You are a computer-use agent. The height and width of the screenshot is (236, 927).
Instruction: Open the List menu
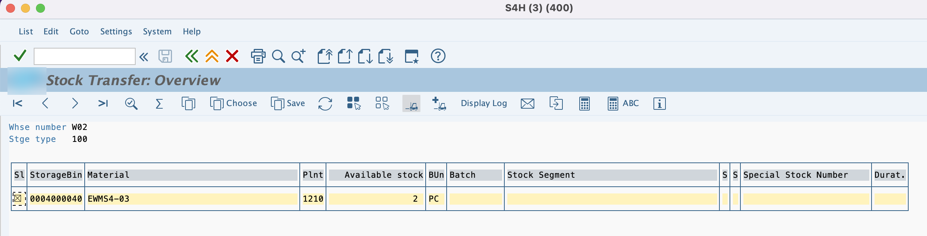click(26, 31)
